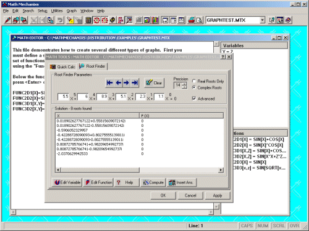Click the boxed diagonal arrow toolbar icon
This screenshot has height=231, width=309.
[x=129, y=20]
